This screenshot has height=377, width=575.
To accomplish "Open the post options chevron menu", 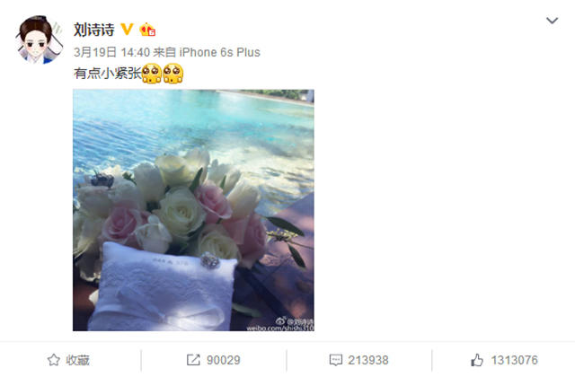I will tap(552, 21).
